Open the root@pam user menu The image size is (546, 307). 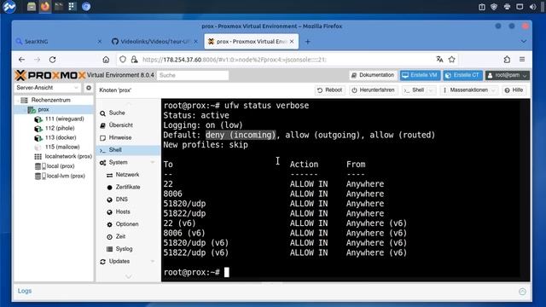point(508,75)
